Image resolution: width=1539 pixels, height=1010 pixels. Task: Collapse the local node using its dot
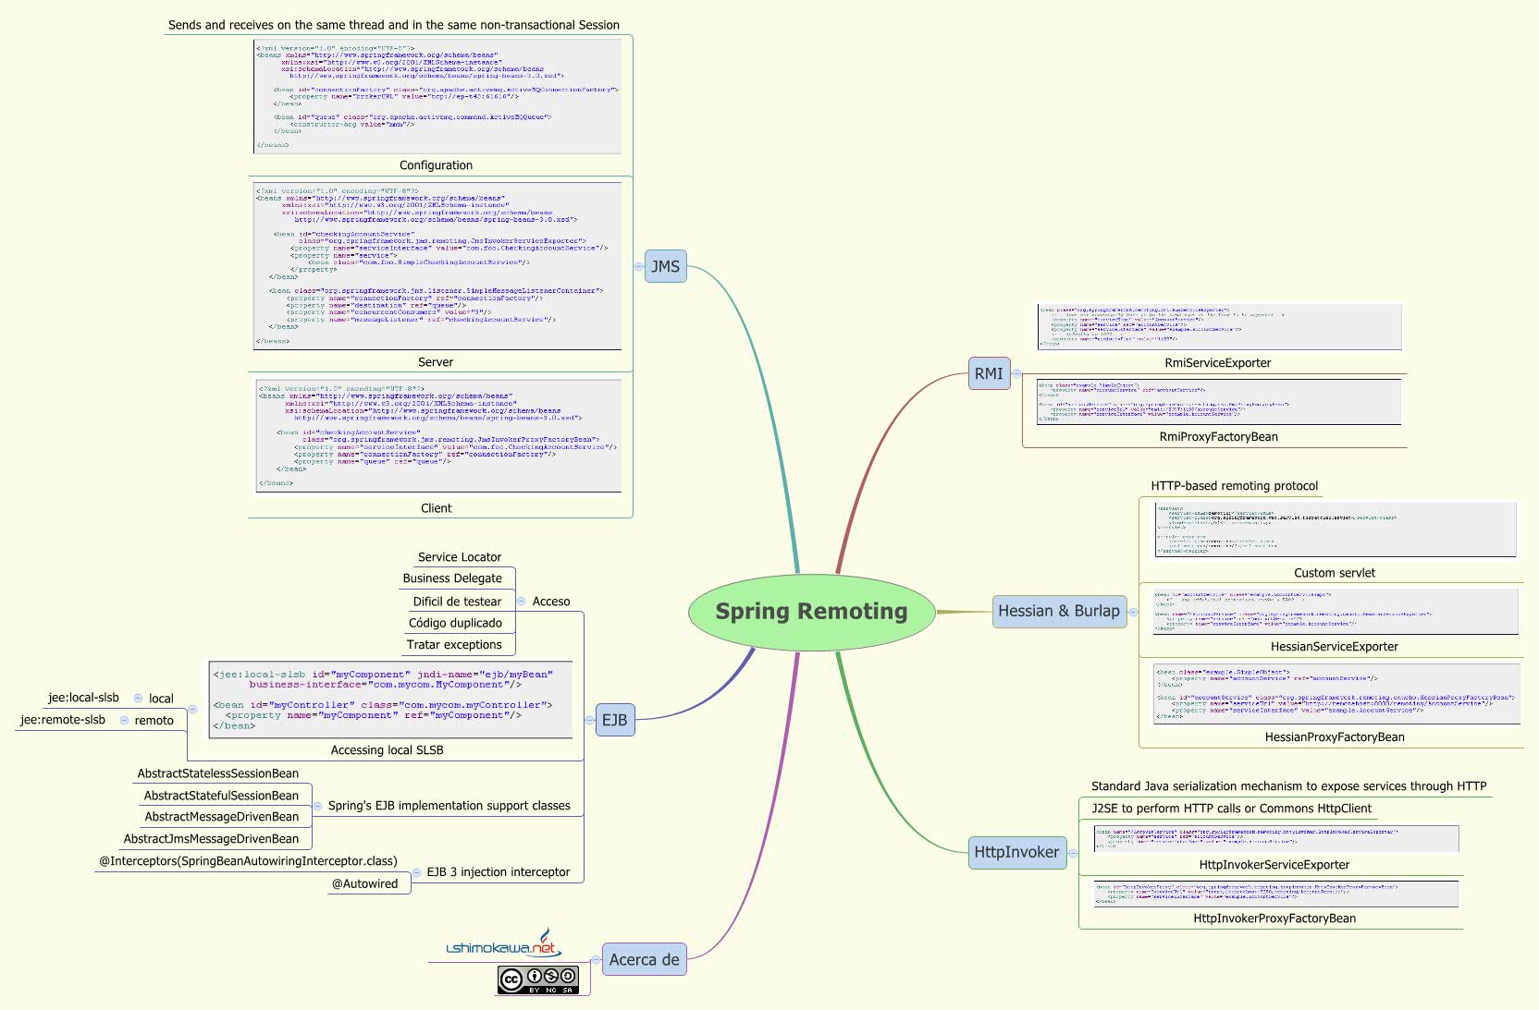(137, 698)
